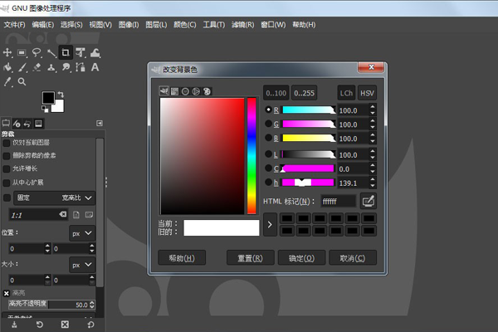Open the 大小 px unit dropdown

click(x=82, y=265)
